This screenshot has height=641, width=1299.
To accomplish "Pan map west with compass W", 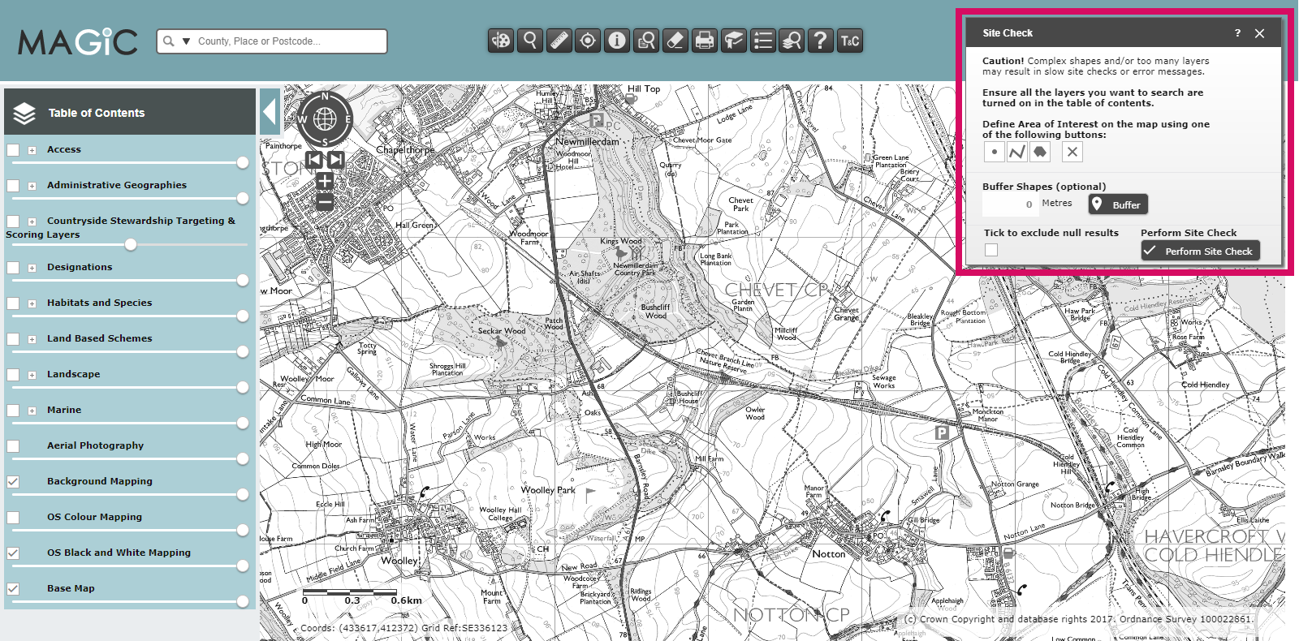I will tap(302, 119).
